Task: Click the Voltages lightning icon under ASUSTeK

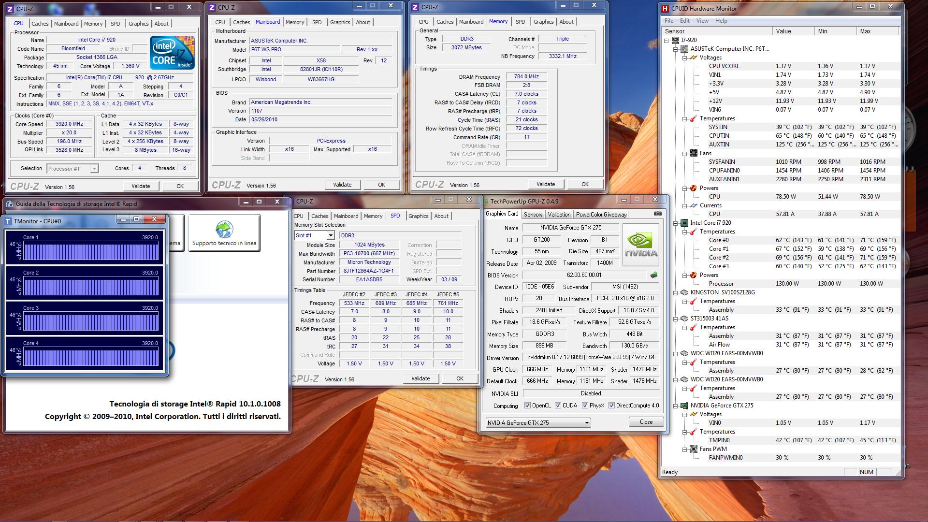Action: pyautogui.click(x=694, y=58)
